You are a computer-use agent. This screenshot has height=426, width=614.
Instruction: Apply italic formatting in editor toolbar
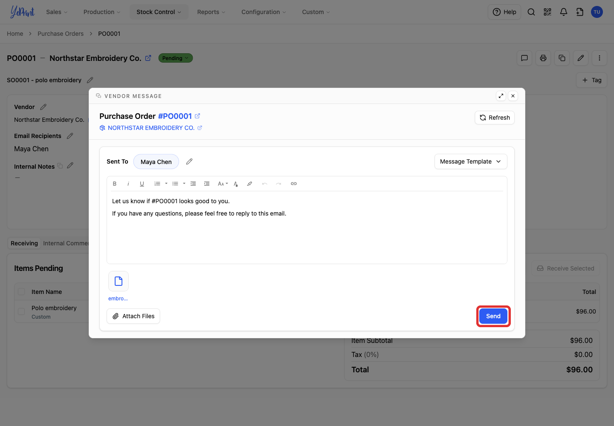point(128,184)
